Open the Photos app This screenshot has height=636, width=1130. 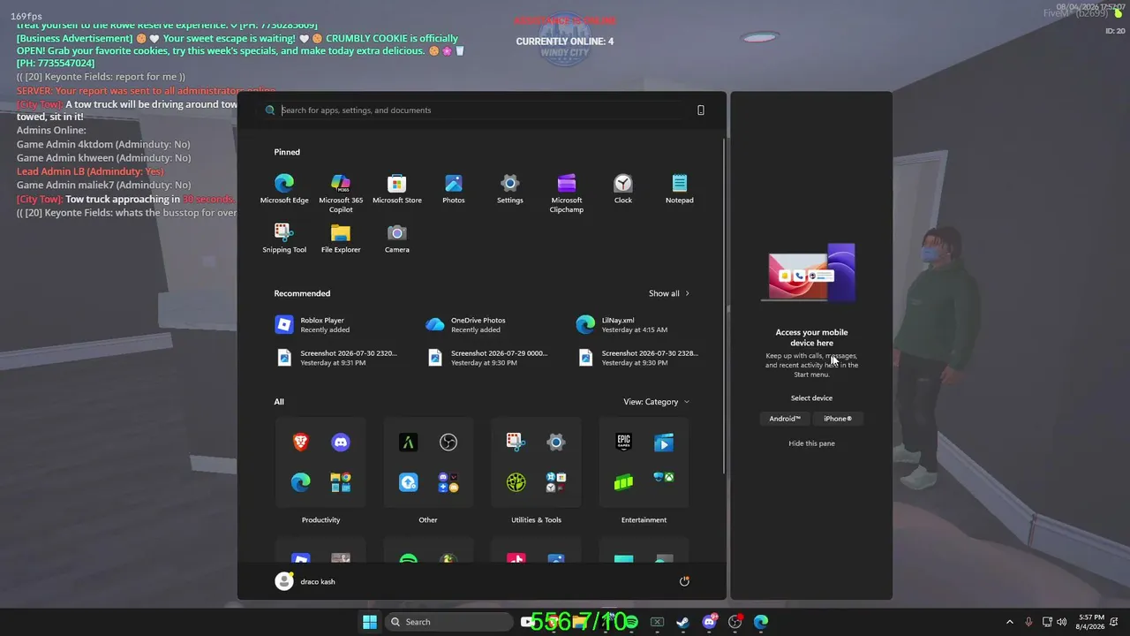[454, 189]
